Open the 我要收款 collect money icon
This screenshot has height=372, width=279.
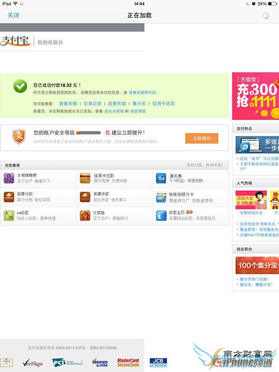point(85,197)
